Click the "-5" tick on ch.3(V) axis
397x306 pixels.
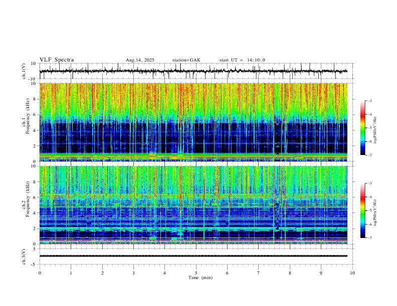point(34,264)
